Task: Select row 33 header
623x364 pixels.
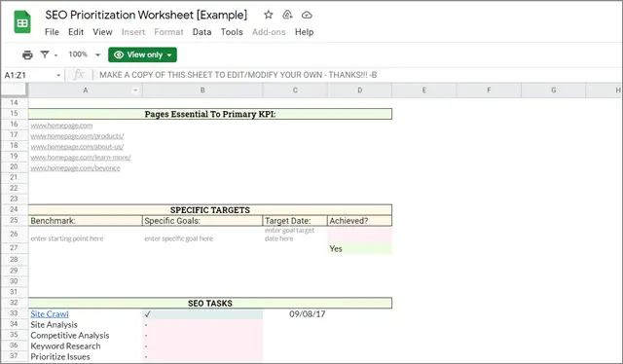Action: click(x=15, y=313)
